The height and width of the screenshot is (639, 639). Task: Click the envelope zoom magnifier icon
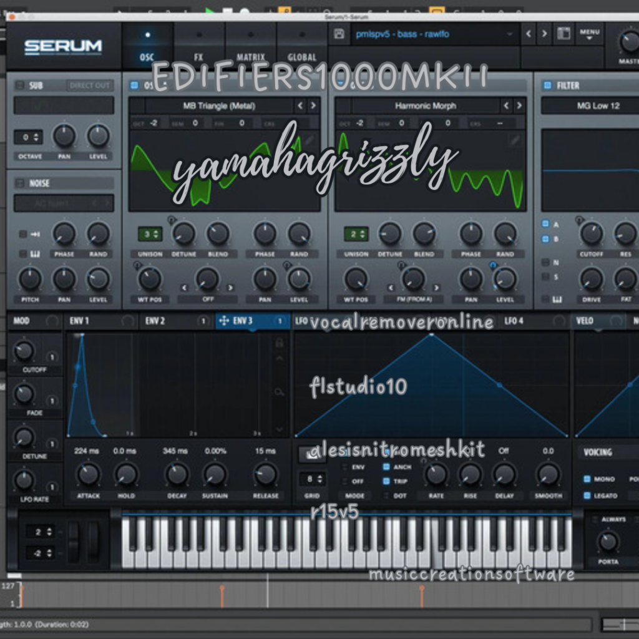coord(279,392)
